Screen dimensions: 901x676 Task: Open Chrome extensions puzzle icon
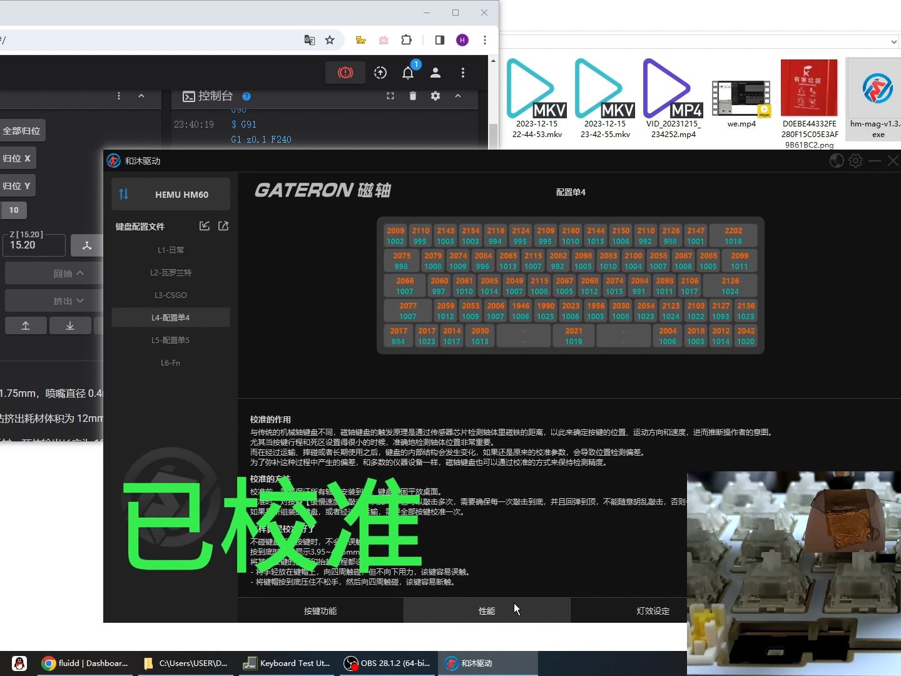click(407, 40)
